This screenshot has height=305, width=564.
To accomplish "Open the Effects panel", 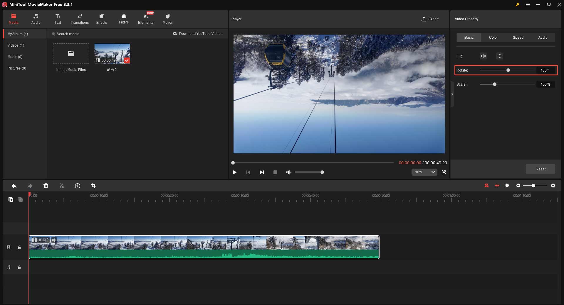I will (102, 19).
